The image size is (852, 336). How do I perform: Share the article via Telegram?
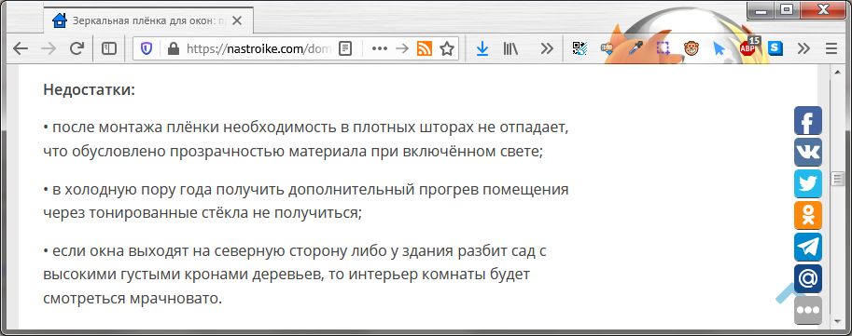(x=808, y=247)
